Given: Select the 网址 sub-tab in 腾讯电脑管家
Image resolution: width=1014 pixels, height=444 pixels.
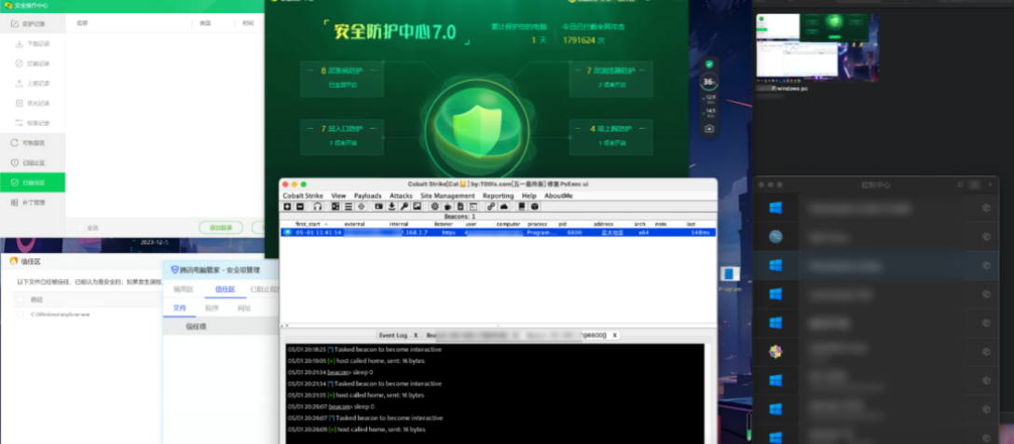Looking at the screenshot, I should (244, 308).
